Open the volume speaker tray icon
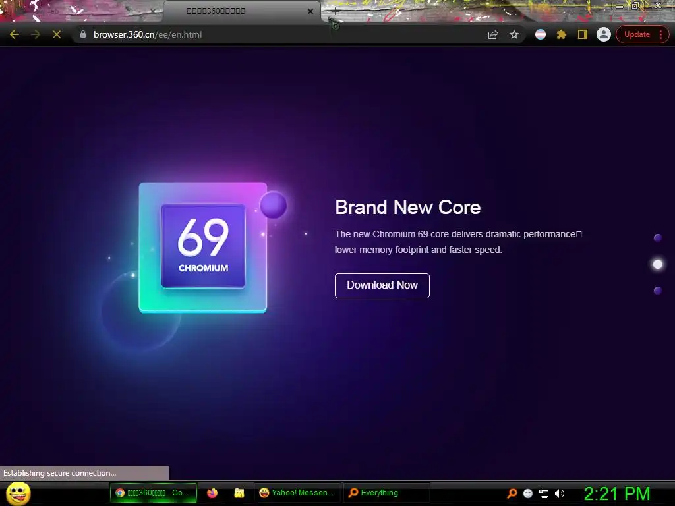675x506 pixels. (559, 493)
